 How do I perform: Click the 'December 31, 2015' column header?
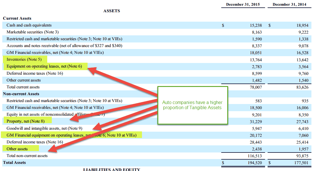(243, 5)
